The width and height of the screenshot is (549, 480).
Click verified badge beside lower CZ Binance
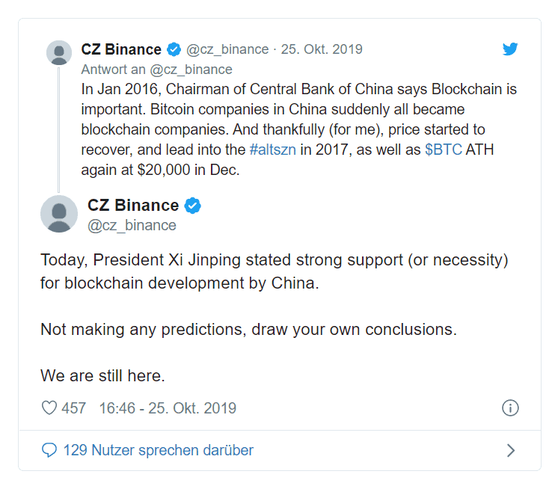pos(192,206)
